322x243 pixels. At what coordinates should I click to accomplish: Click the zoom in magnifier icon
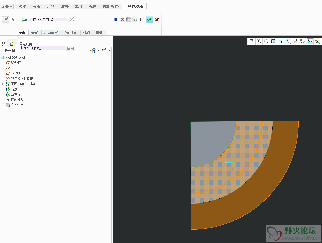click(x=259, y=41)
